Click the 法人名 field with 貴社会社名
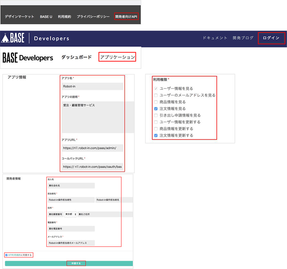Screen dimensions: 287x269 coord(71,185)
